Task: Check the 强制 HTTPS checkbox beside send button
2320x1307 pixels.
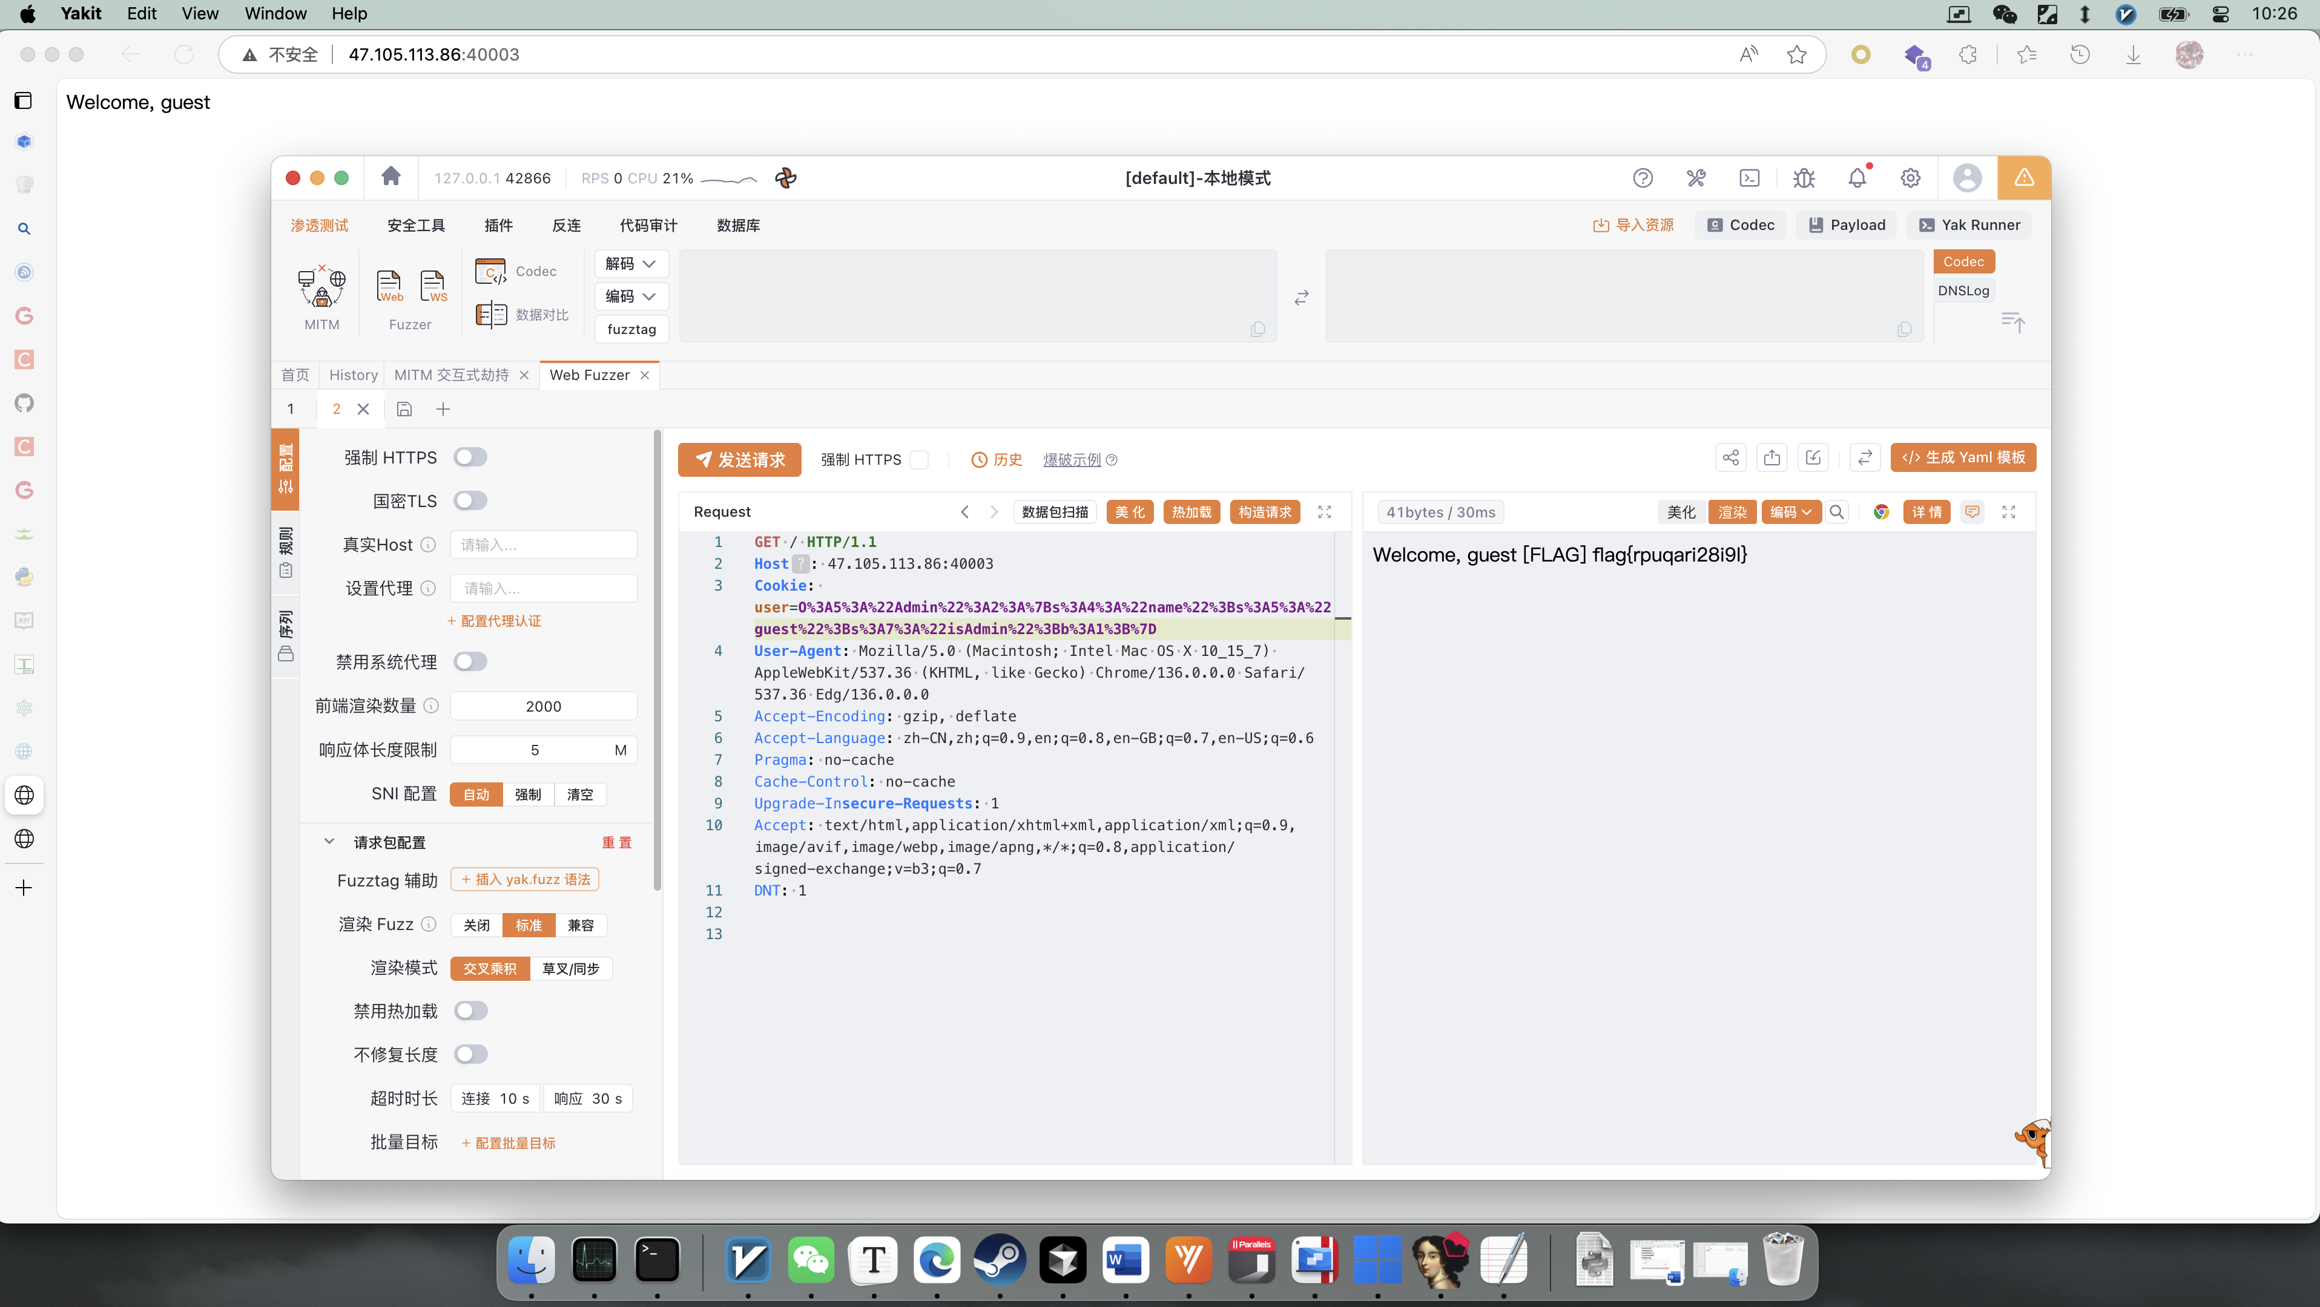Action: [x=918, y=460]
